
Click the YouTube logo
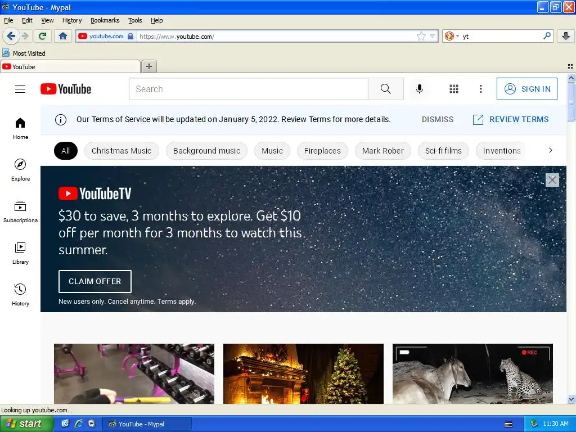coord(66,89)
